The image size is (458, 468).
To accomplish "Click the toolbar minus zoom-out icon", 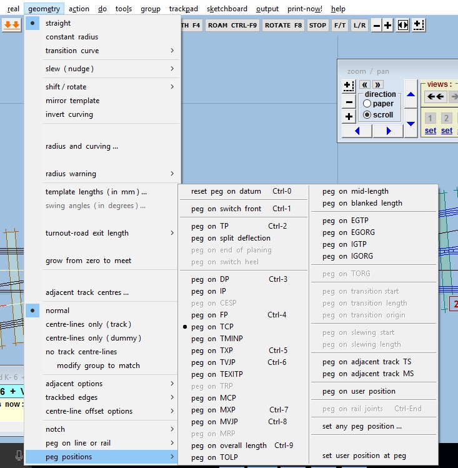I will coord(376,25).
